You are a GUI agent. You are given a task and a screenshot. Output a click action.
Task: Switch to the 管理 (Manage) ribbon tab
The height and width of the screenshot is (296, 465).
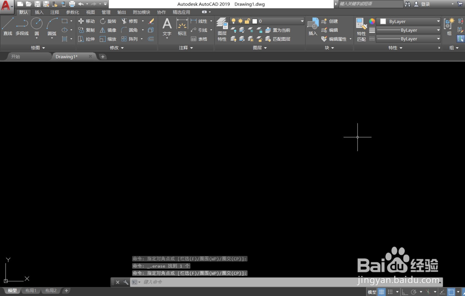click(106, 12)
